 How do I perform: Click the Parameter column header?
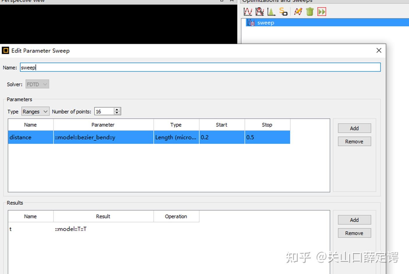103,124
